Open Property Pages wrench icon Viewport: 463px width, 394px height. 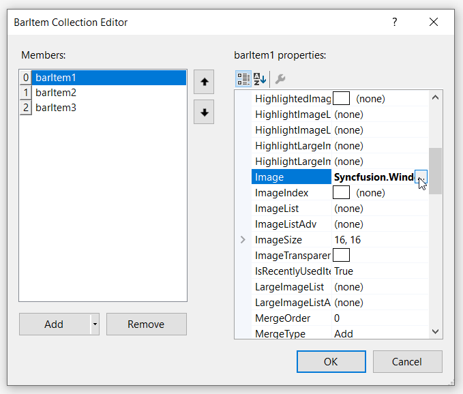280,79
